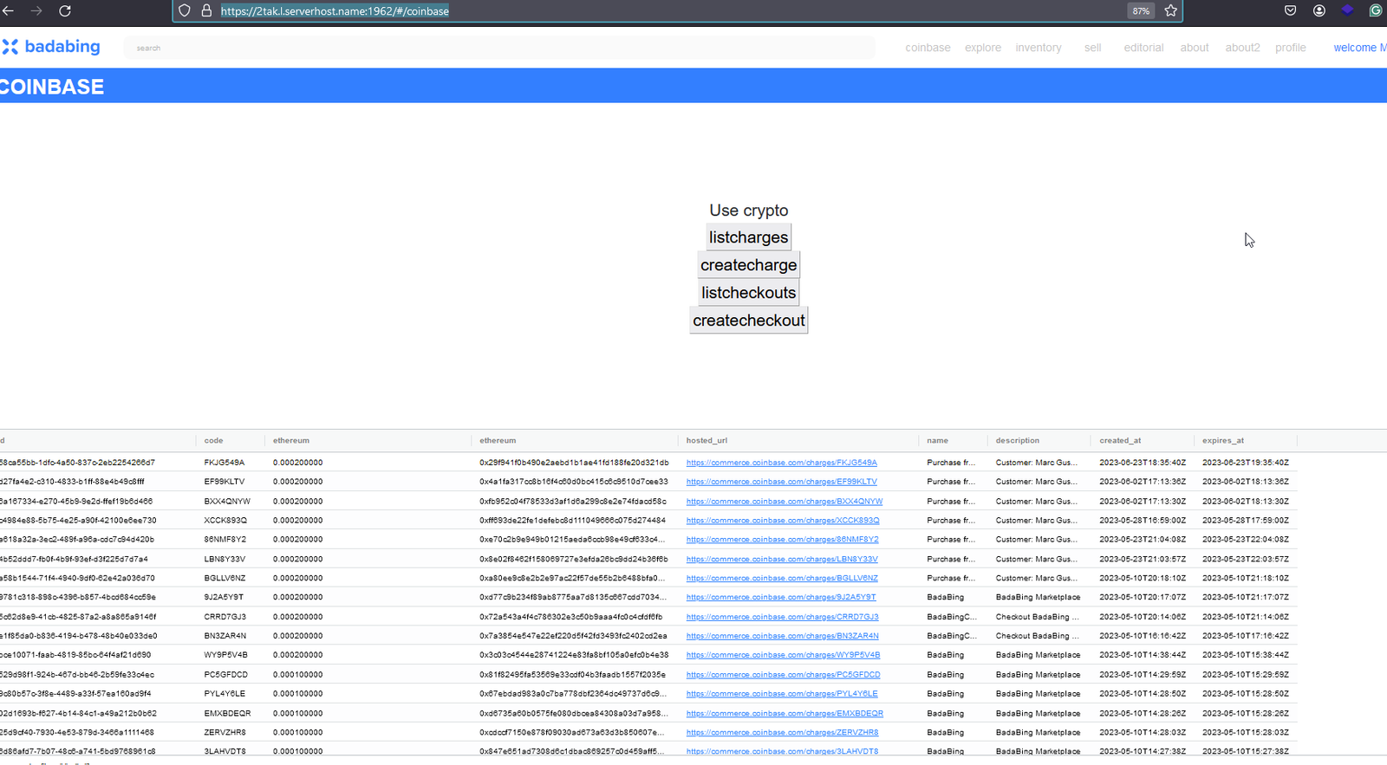
Task: Open the coinbase nav item
Action: [x=928, y=48]
